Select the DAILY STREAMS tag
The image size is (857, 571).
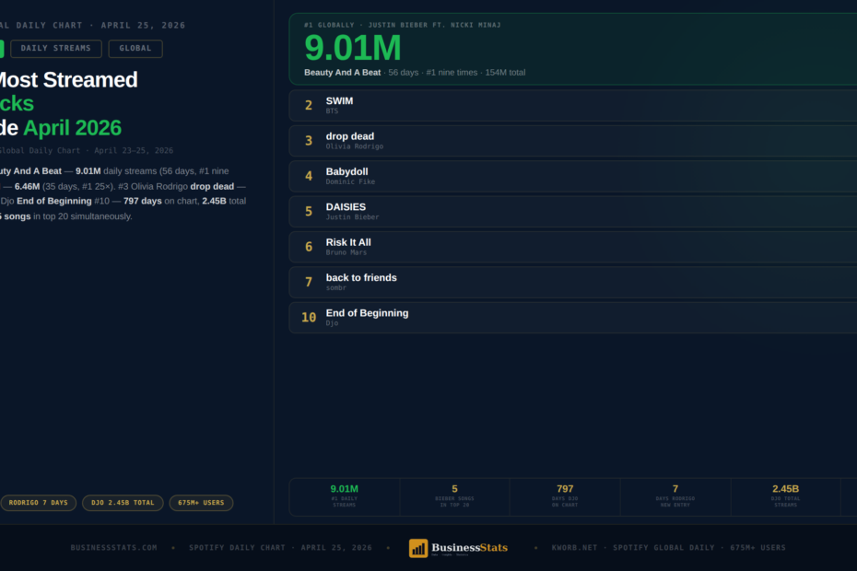pos(55,48)
